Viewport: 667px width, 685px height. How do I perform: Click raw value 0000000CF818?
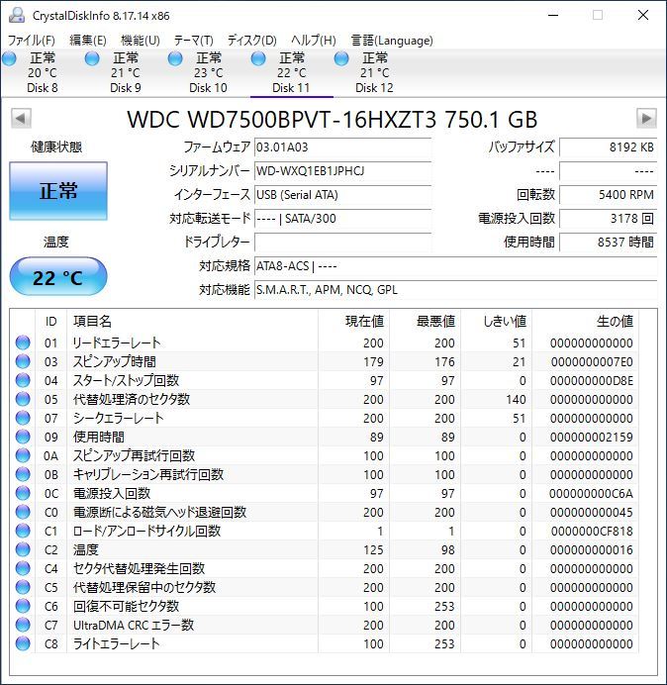tap(592, 532)
